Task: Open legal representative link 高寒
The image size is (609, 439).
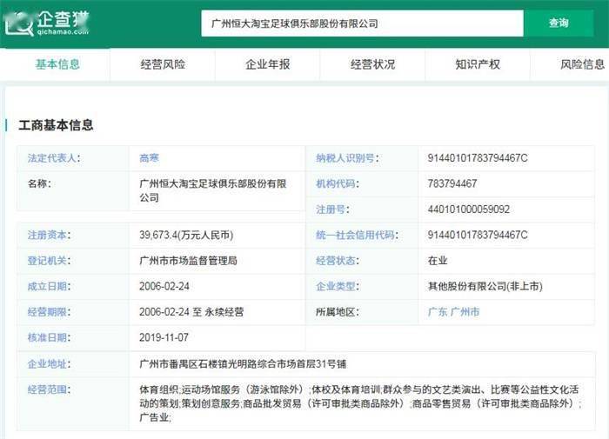Action: tap(149, 158)
